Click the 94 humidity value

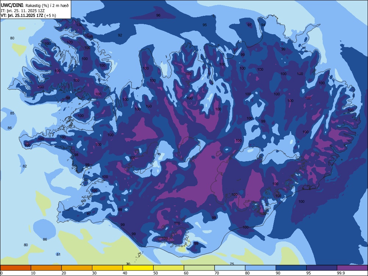(x=263, y=25)
